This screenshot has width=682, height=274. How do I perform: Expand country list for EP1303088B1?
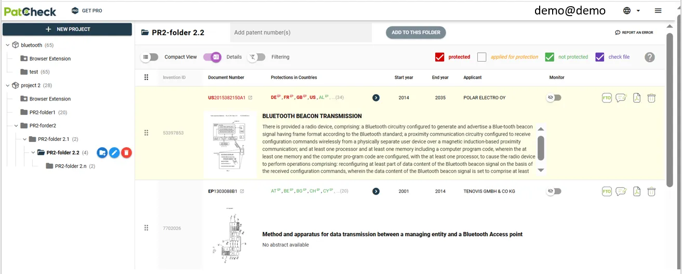pyautogui.click(x=376, y=191)
